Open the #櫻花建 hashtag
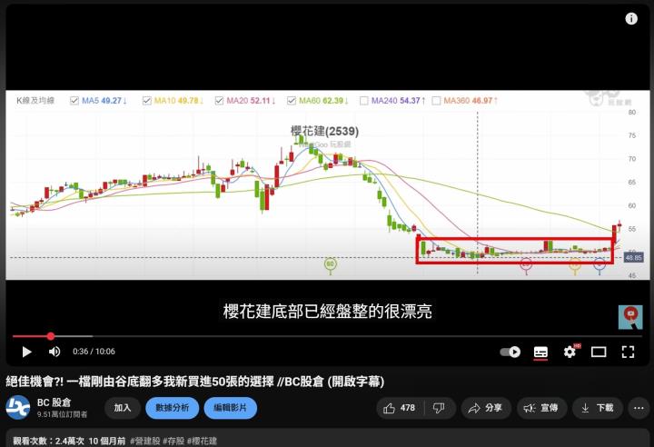The width and height of the screenshot is (654, 447). (202, 441)
